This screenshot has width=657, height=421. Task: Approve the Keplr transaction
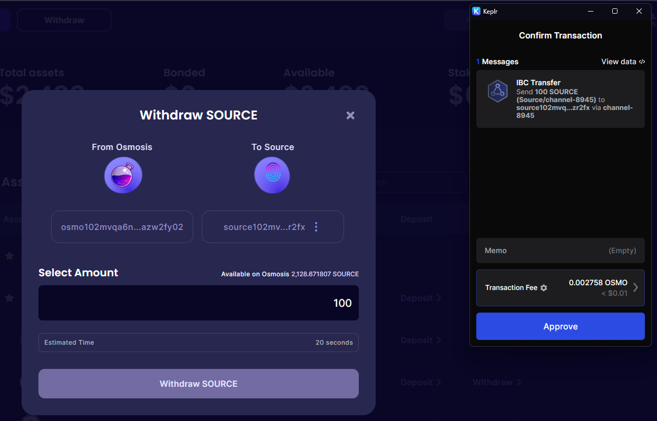pyautogui.click(x=560, y=326)
